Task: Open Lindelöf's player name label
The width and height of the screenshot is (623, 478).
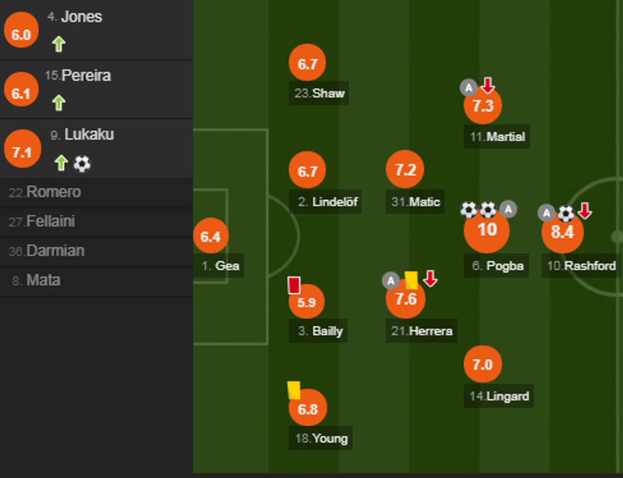Action: 327,202
